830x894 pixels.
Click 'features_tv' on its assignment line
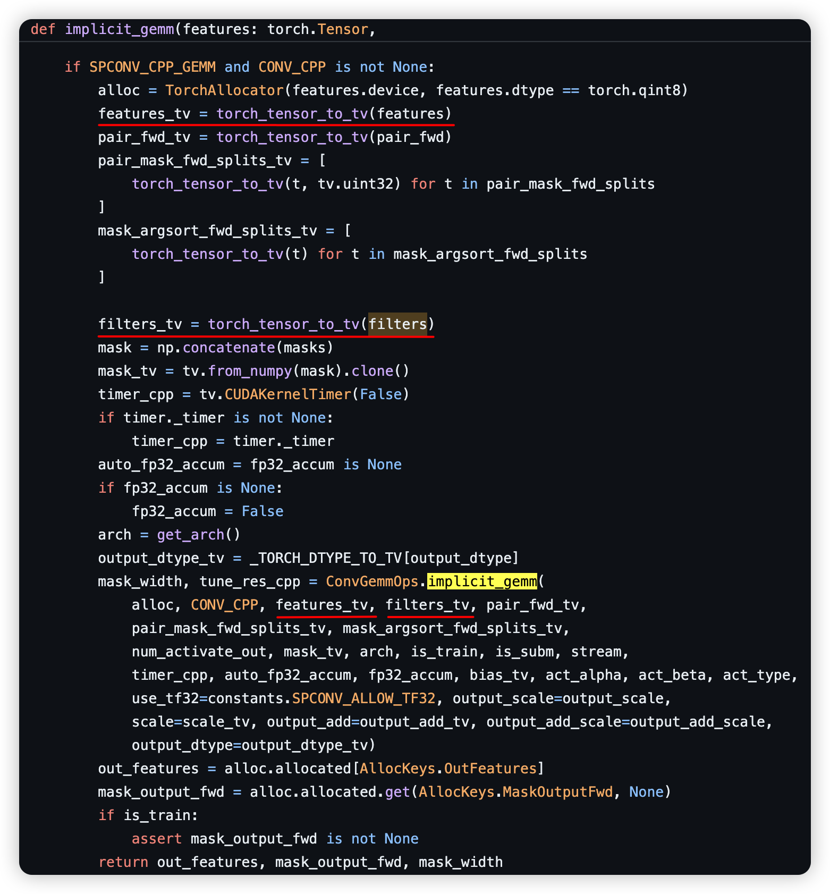point(145,114)
